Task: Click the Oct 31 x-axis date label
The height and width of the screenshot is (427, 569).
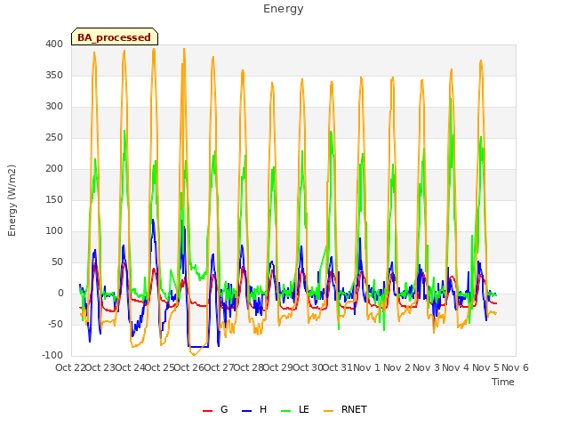Action: click(x=338, y=367)
